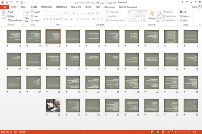
Task: Click the font size input box
Action: (x=61, y=13)
